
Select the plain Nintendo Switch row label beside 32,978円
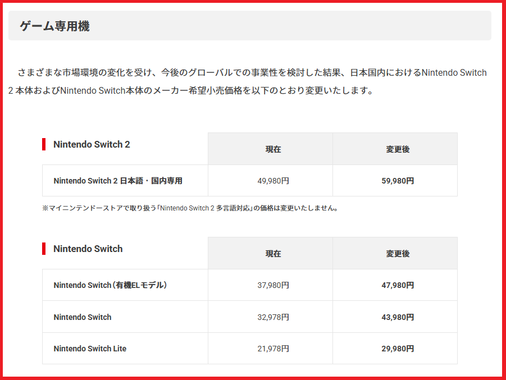[83, 317]
